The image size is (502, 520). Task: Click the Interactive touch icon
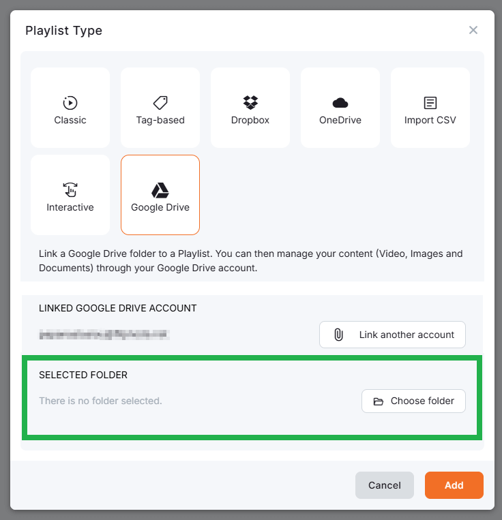(70, 189)
